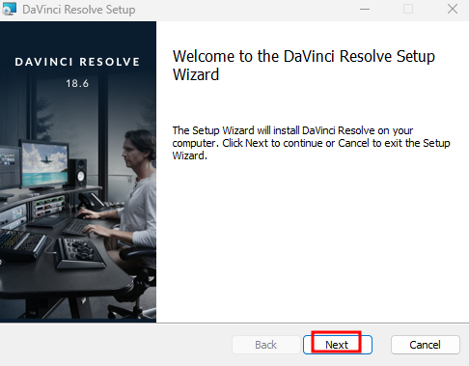Click the installer icon in title bar
Image resolution: width=469 pixels, height=366 pixels.
9,9
